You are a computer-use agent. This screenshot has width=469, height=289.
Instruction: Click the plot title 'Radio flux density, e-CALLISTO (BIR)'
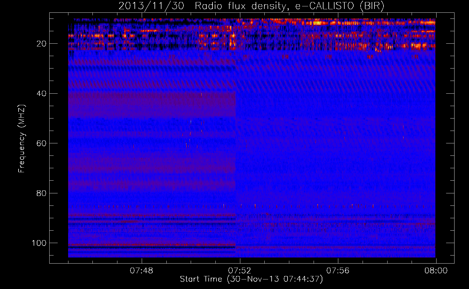pos(289,6)
